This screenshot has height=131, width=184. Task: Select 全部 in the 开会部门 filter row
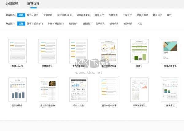[21, 23]
